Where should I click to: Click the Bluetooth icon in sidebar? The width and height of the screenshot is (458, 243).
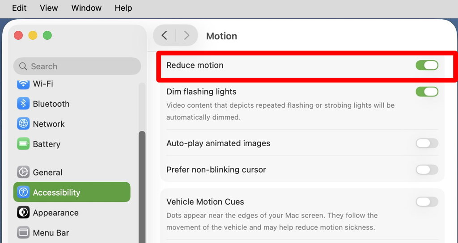coord(23,104)
